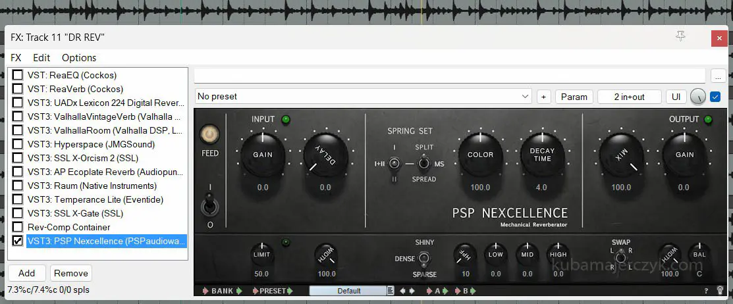Click the Add button
Viewport: 733px width, 304px height.
(27, 273)
